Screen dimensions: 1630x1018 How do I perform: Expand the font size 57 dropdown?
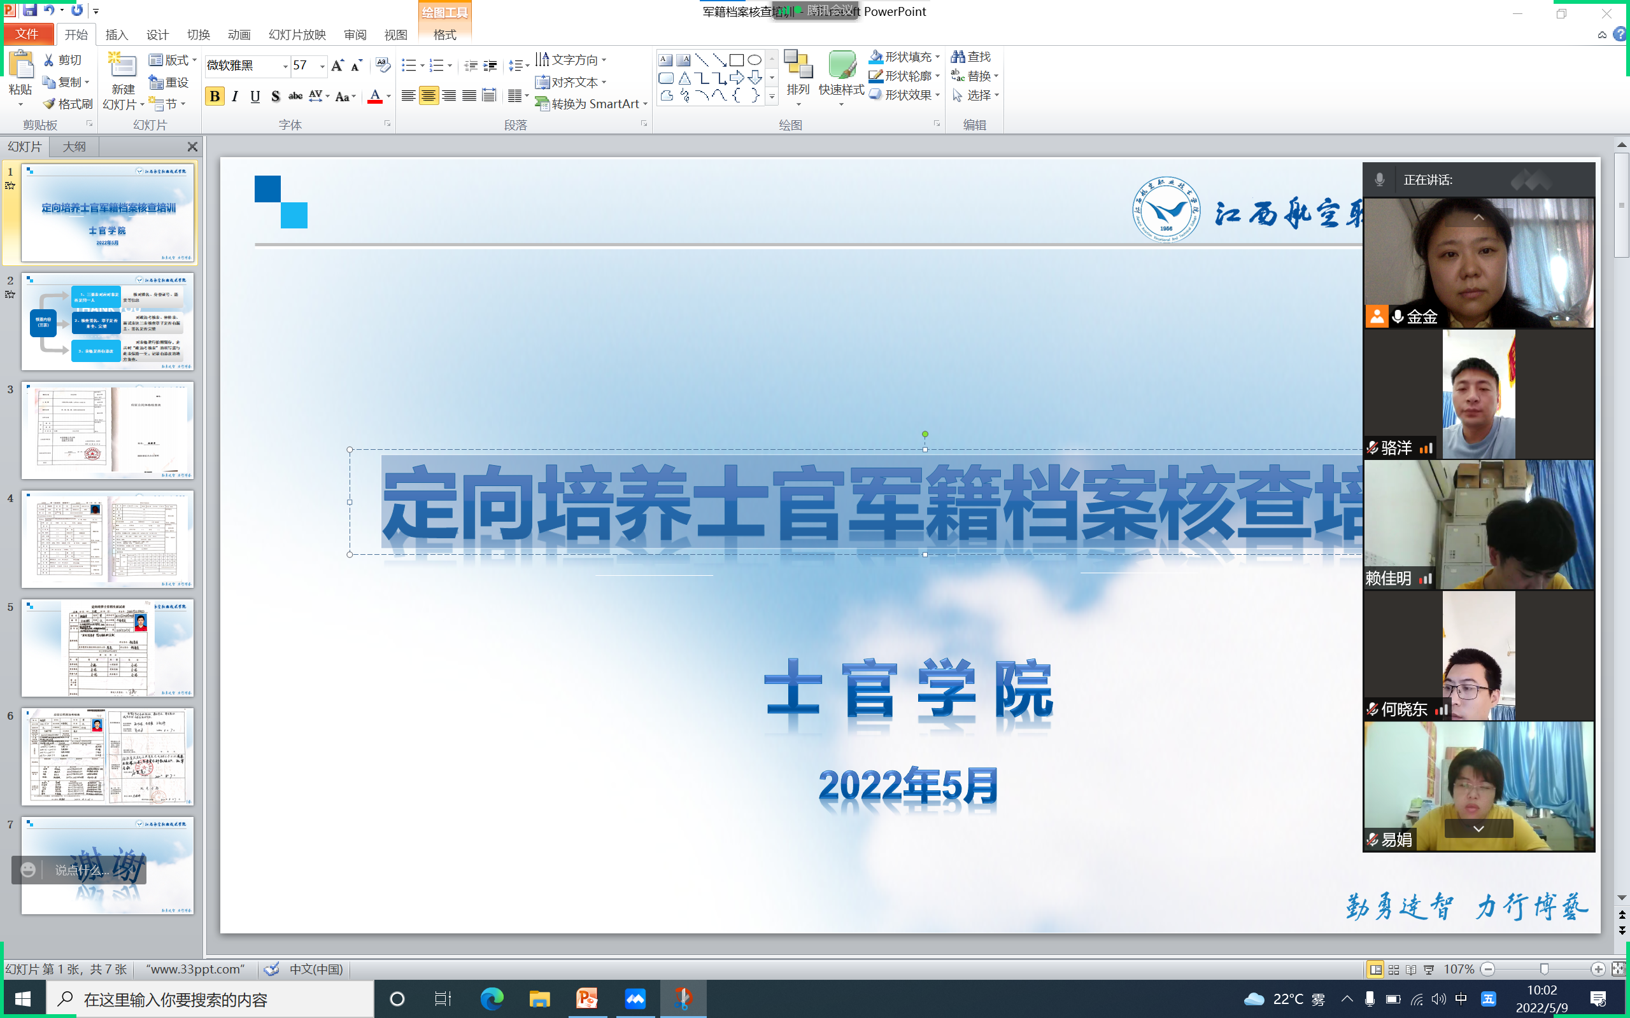point(322,66)
